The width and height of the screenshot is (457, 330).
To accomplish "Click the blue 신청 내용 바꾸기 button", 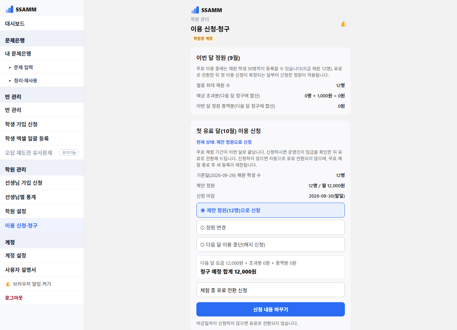I will tap(271, 309).
